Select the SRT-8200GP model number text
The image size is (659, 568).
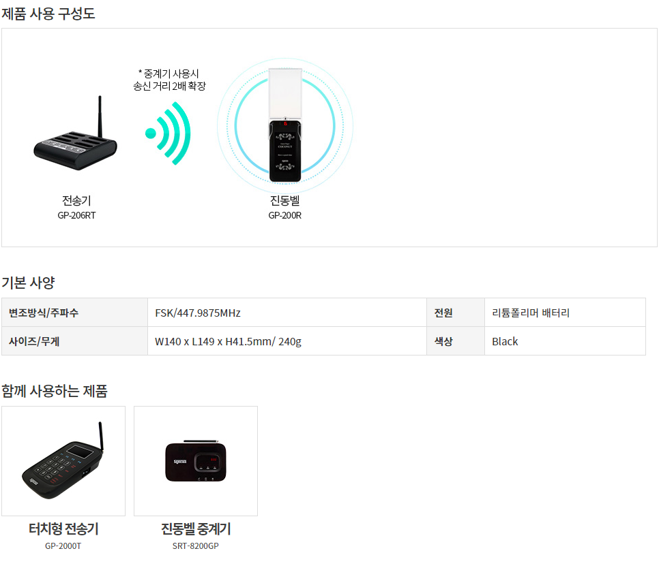[195, 546]
